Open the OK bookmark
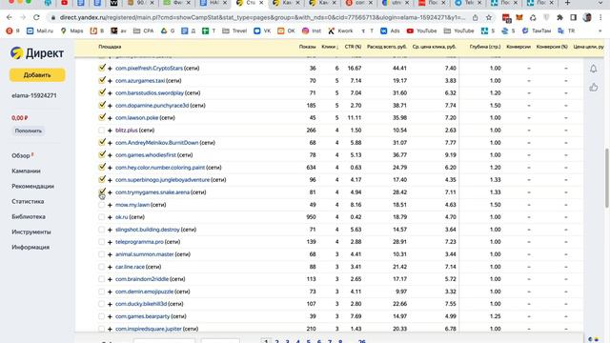 click(x=286, y=30)
